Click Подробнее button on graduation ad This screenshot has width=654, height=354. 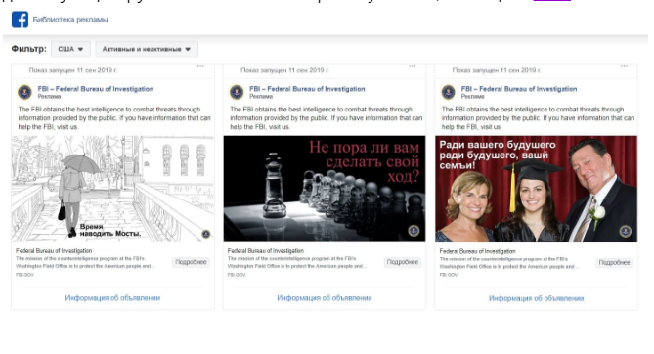click(x=614, y=263)
